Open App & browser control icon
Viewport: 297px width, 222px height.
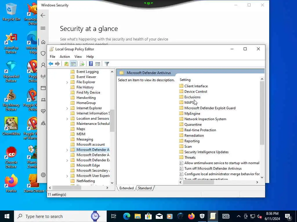43,88
